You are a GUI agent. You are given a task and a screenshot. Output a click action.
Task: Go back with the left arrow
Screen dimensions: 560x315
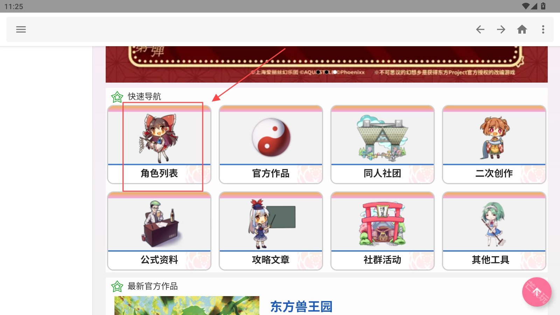pos(480,29)
